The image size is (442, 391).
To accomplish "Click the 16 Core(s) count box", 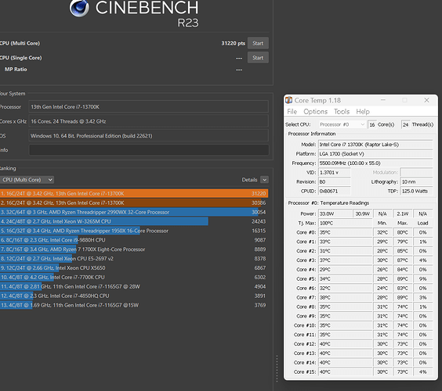I will click(372, 124).
